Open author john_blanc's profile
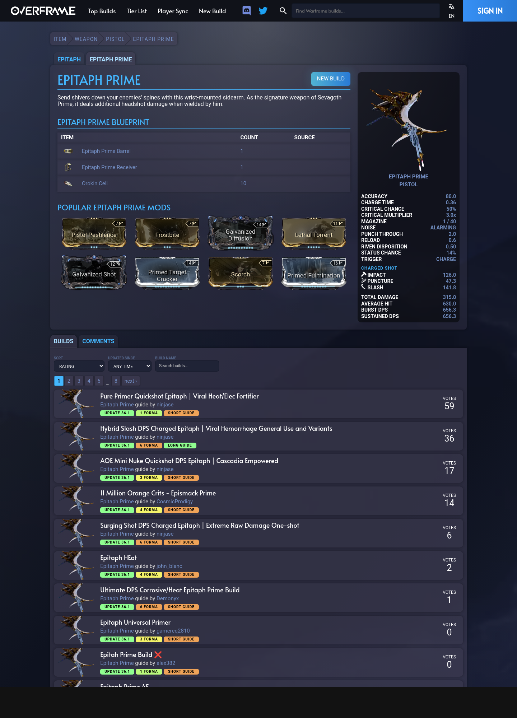Viewport: 517px width, 718px height. click(169, 566)
